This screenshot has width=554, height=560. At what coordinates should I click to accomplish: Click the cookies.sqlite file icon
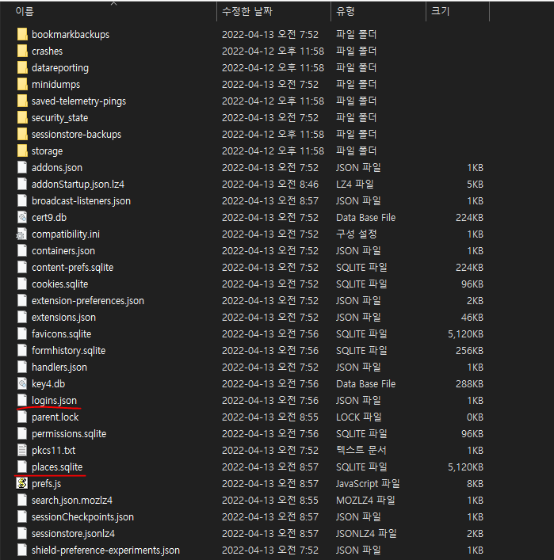click(x=22, y=284)
